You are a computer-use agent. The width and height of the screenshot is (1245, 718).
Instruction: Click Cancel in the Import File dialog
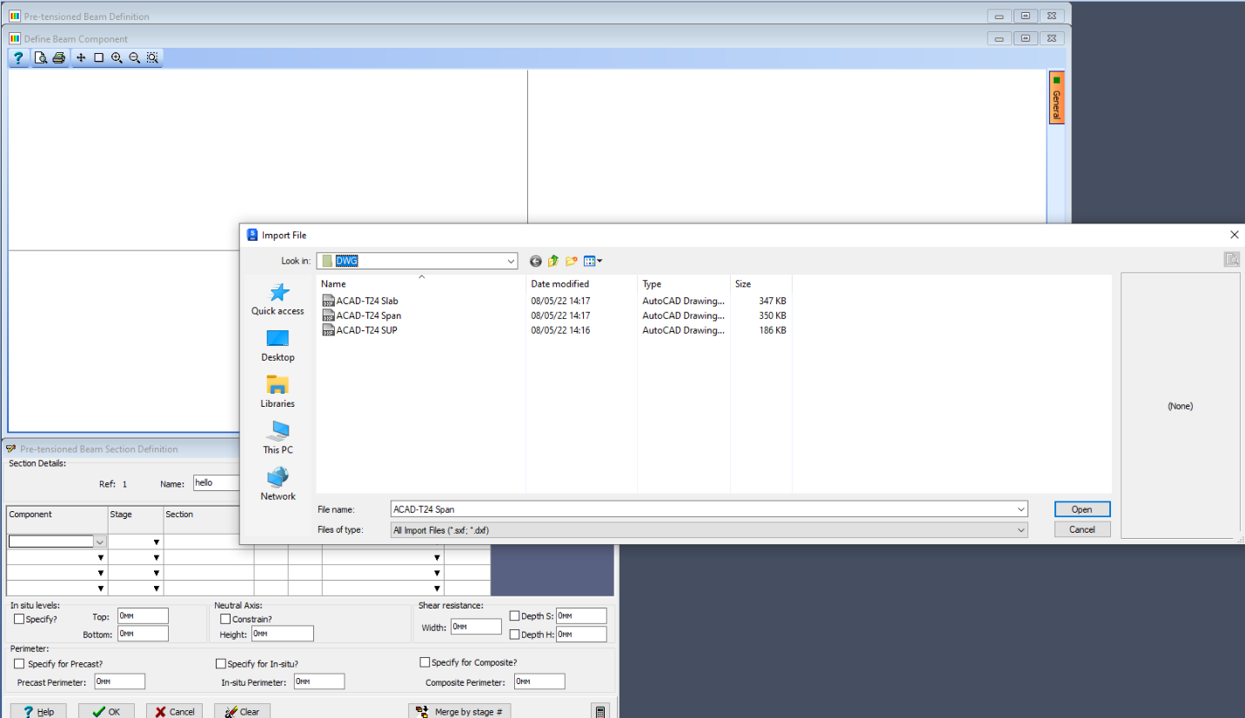[1082, 529]
